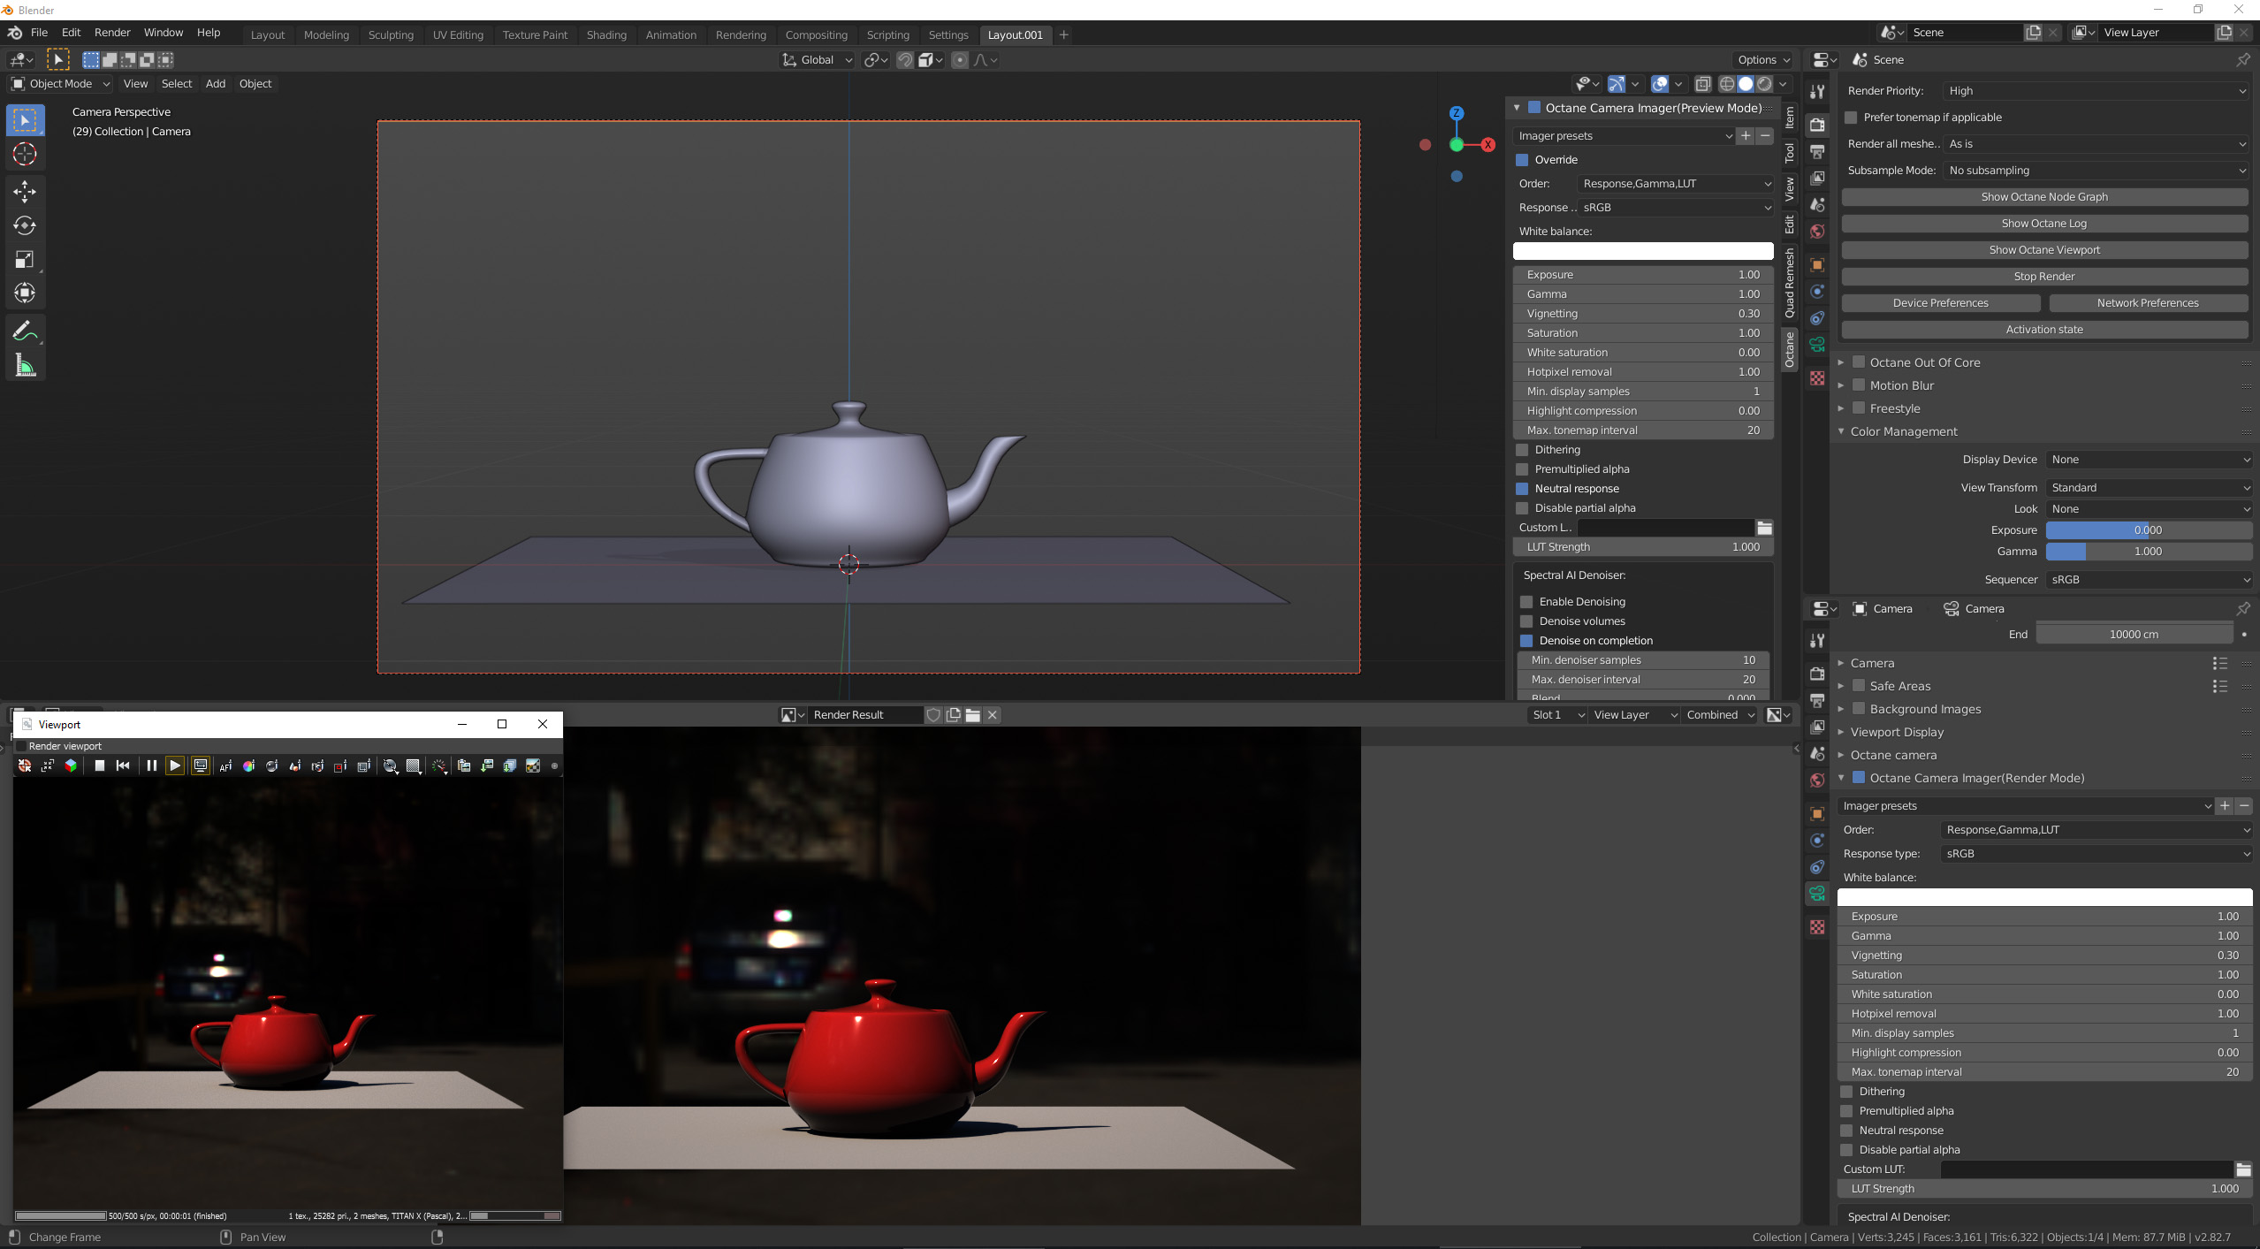Uncheck Neutral response in Preview Imager
The width and height of the screenshot is (2260, 1249).
[x=1522, y=489]
